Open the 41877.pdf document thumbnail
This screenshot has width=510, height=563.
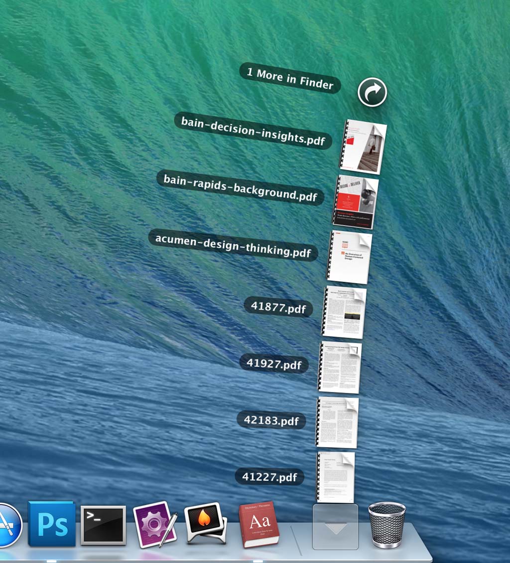pos(344,313)
